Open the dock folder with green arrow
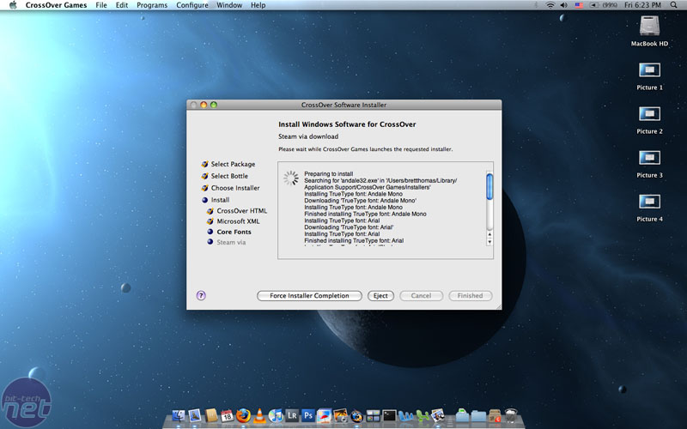 click(462, 415)
